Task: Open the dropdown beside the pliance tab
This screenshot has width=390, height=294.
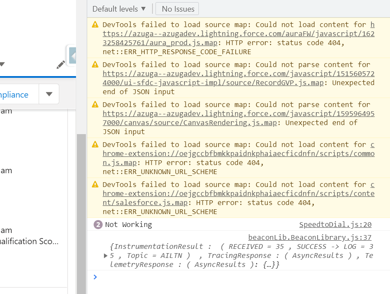Action: coord(49,94)
